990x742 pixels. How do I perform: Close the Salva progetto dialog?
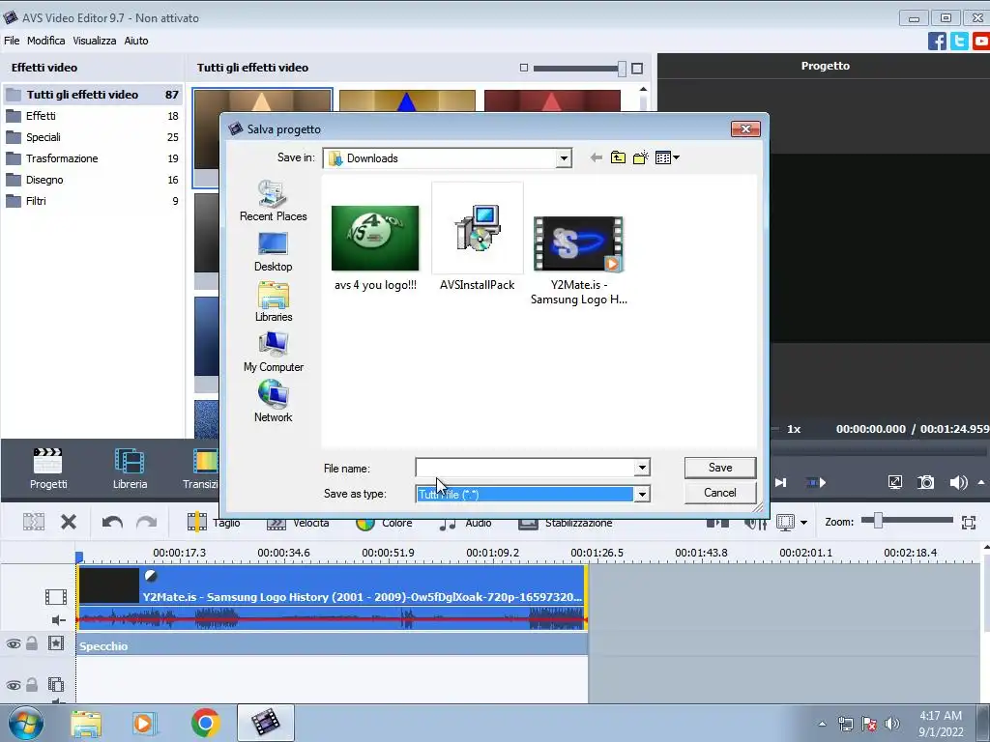point(745,128)
